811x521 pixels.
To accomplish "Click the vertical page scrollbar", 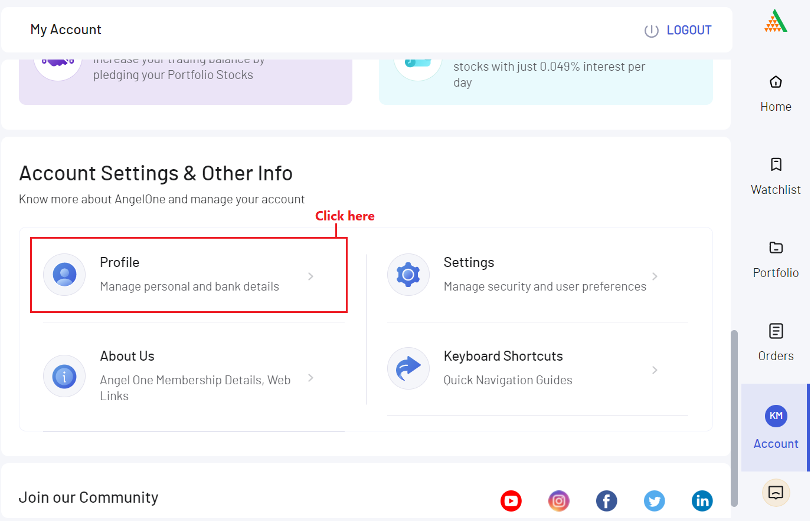I will pyautogui.click(x=734, y=417).
